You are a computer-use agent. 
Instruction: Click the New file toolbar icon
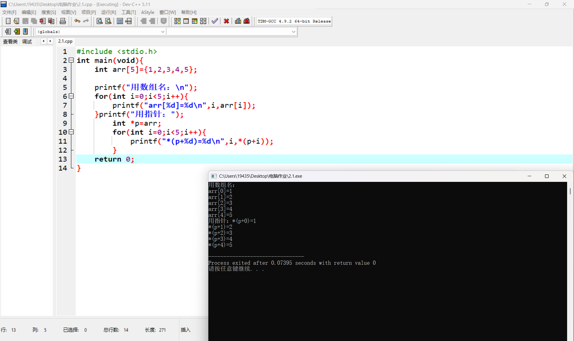8,21
